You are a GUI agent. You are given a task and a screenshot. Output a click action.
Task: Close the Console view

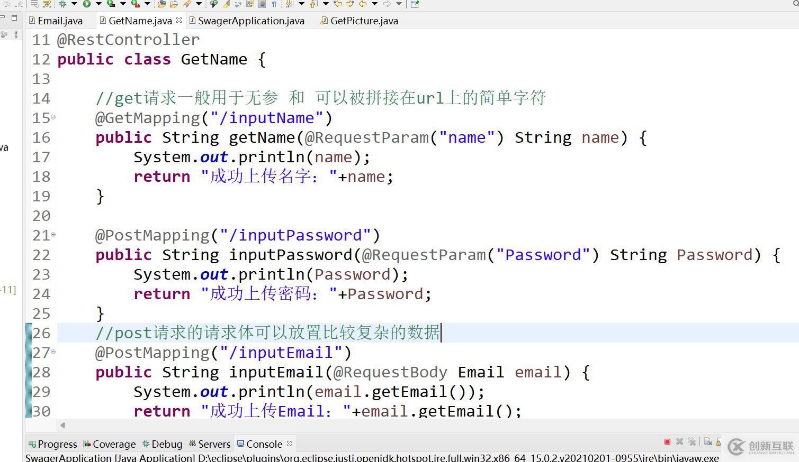[x=290, y=443]
